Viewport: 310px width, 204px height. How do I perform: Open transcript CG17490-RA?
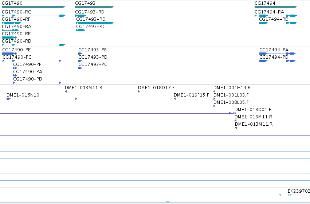(17, 27)
